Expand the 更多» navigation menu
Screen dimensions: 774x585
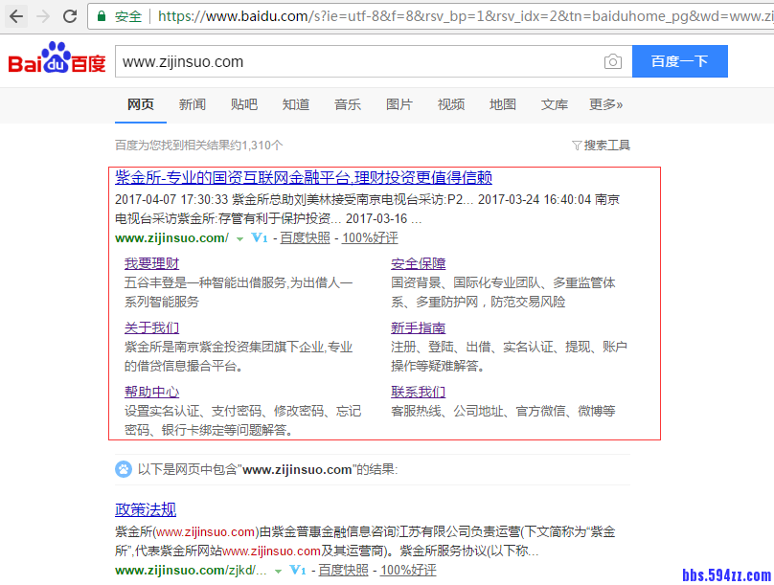[605, 105]
